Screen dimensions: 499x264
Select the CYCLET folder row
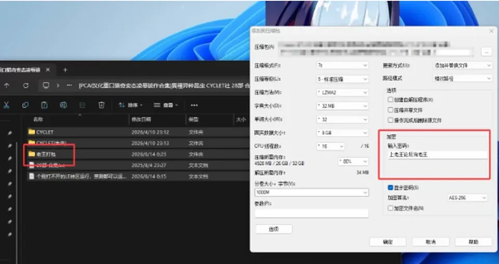(x=138, y=132)
